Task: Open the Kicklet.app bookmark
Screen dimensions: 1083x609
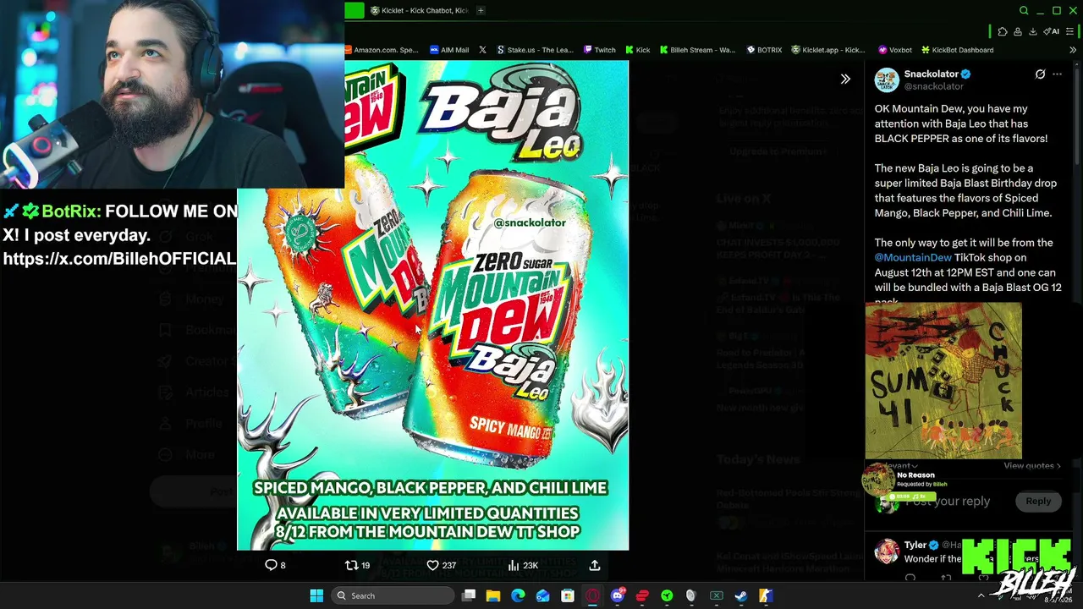Action: click(x=828, y=50)
